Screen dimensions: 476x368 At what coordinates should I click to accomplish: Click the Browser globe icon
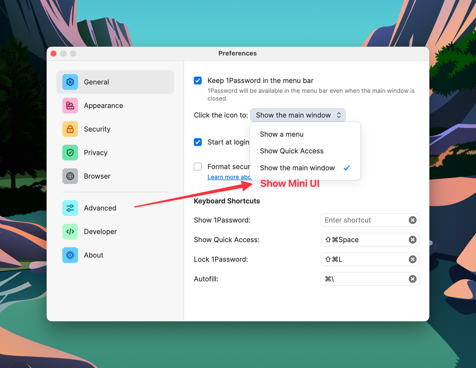click(70, 176)
